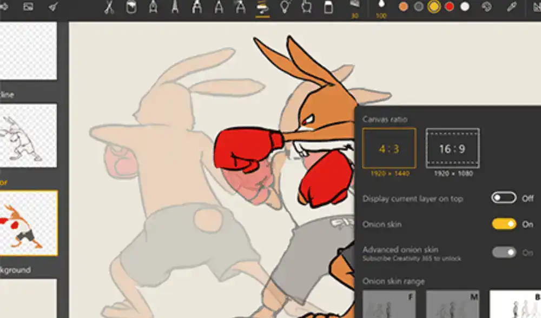Select the red color swatch
This screenshot has height=318, width=541.
click(449, 7)
